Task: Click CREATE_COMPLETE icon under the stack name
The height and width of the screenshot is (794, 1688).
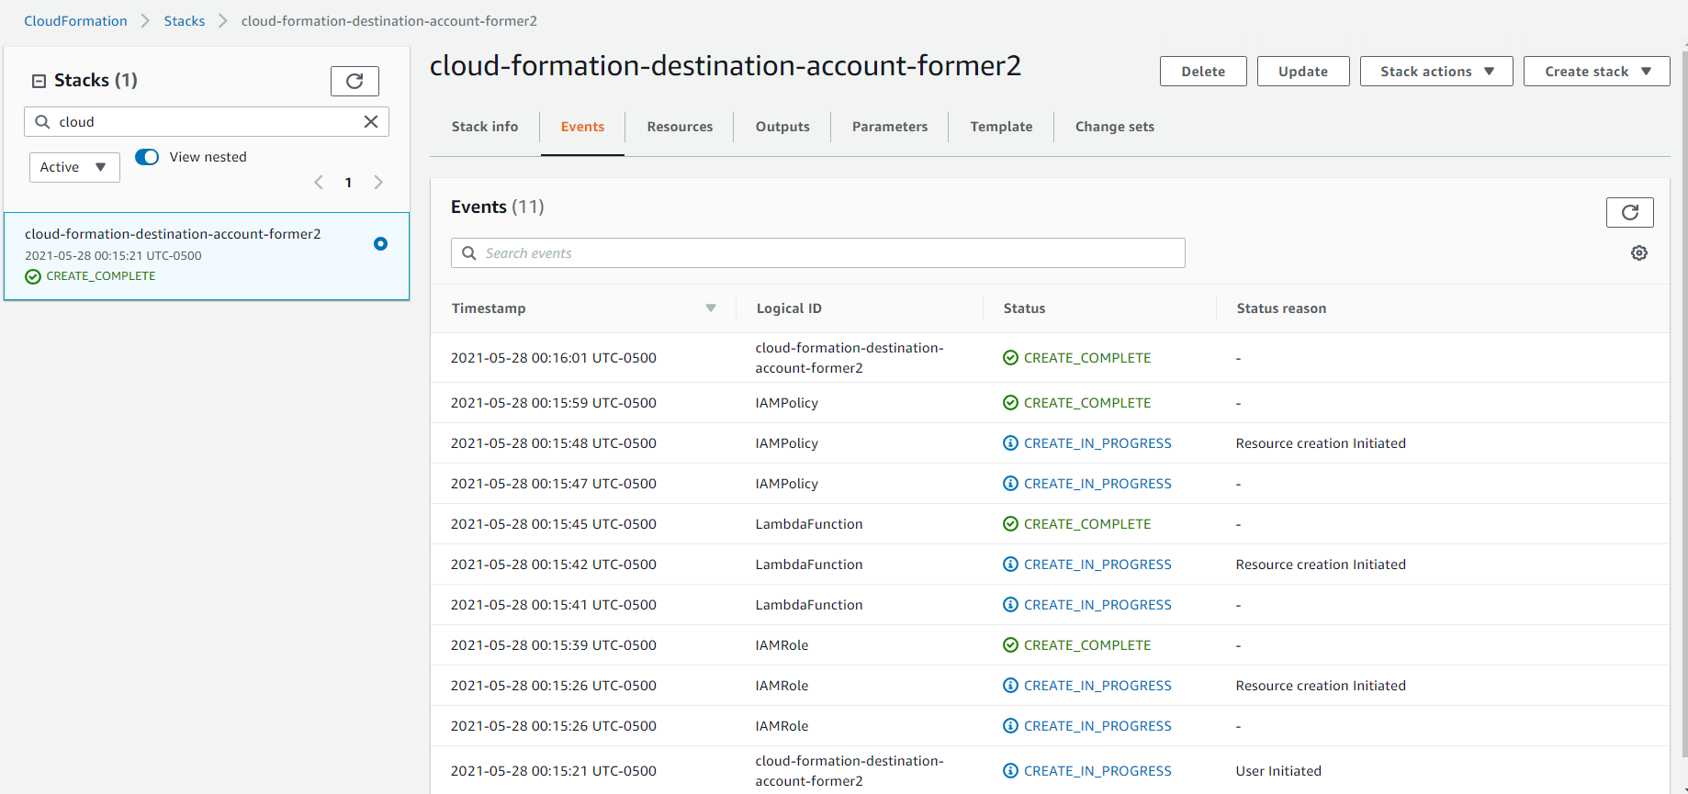Action: 33,276
